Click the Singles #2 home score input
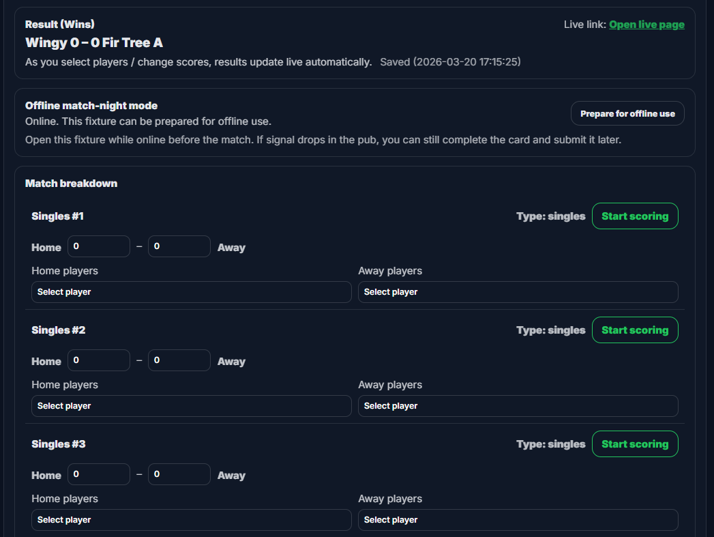 pyautogui.click(x=99, y=360)
